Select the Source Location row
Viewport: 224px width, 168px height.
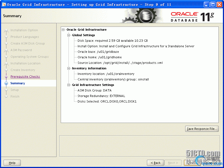point(120,63)
